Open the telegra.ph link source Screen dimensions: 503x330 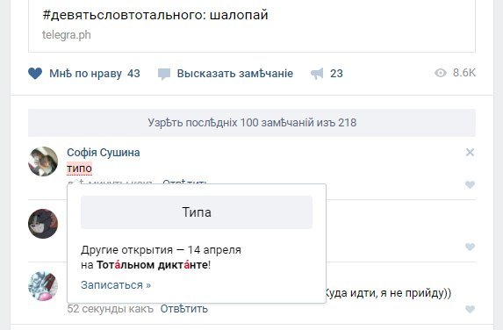point(67,34)
